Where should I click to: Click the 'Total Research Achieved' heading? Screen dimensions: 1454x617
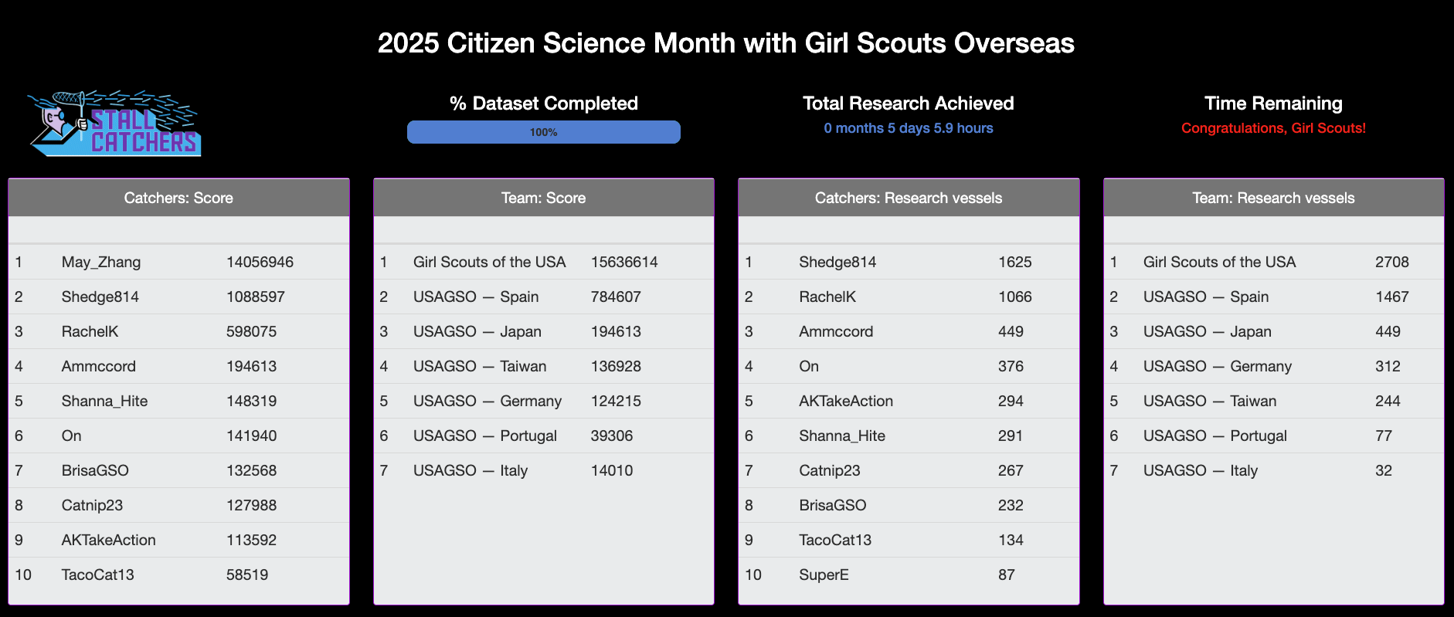point(909,103)
